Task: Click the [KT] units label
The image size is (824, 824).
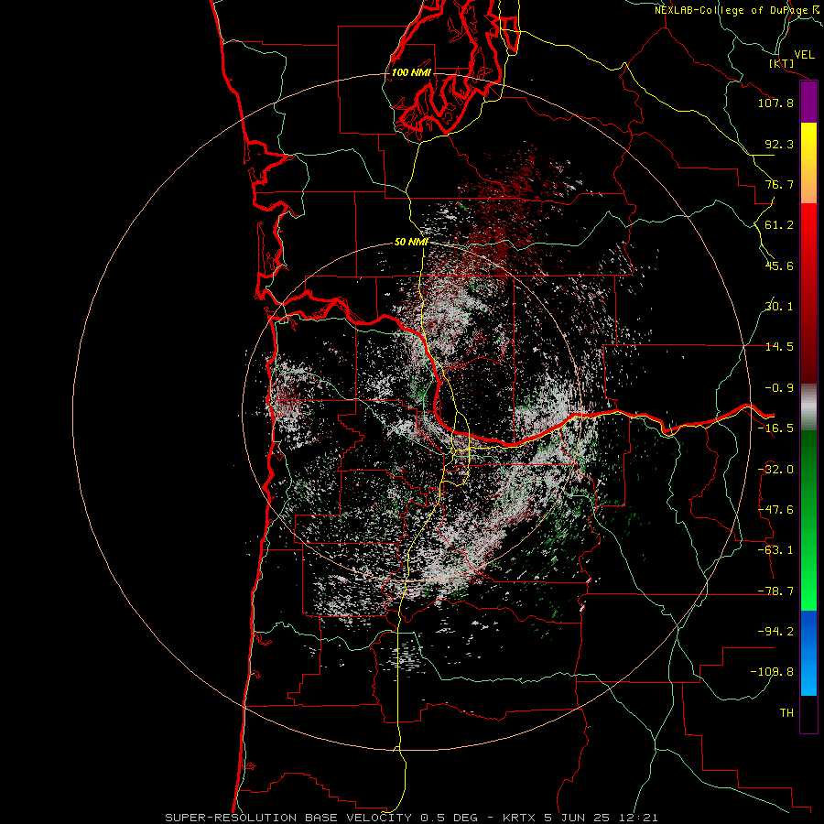Action: [782, 63]
